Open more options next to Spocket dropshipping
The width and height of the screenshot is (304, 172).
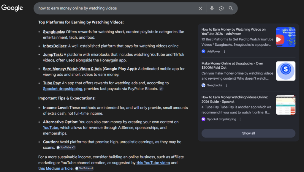click(240, 119)
